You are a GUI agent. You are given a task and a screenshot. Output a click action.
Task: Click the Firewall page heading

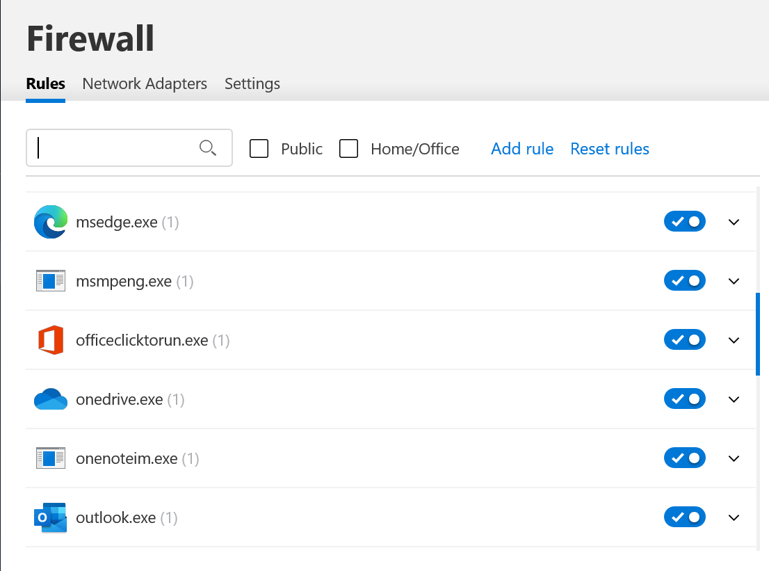tap(90, 38)
